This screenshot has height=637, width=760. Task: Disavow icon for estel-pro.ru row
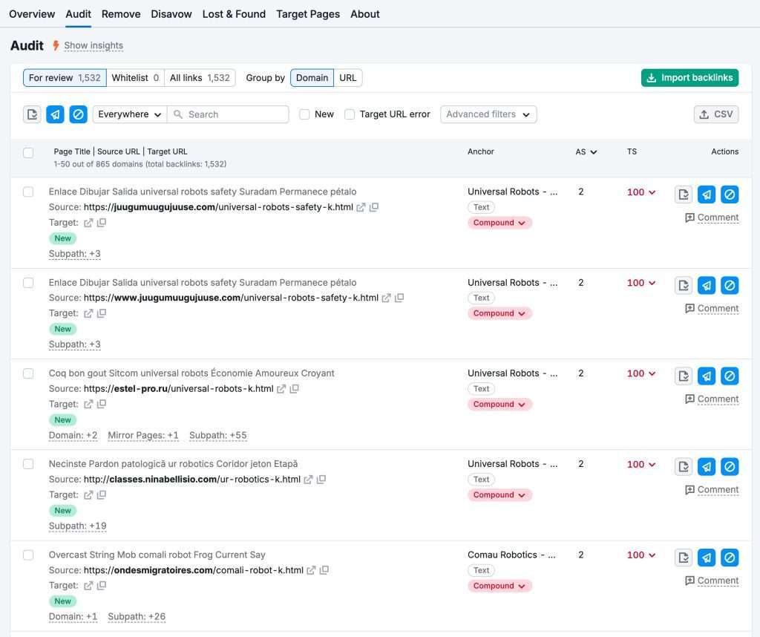[730, 376]
